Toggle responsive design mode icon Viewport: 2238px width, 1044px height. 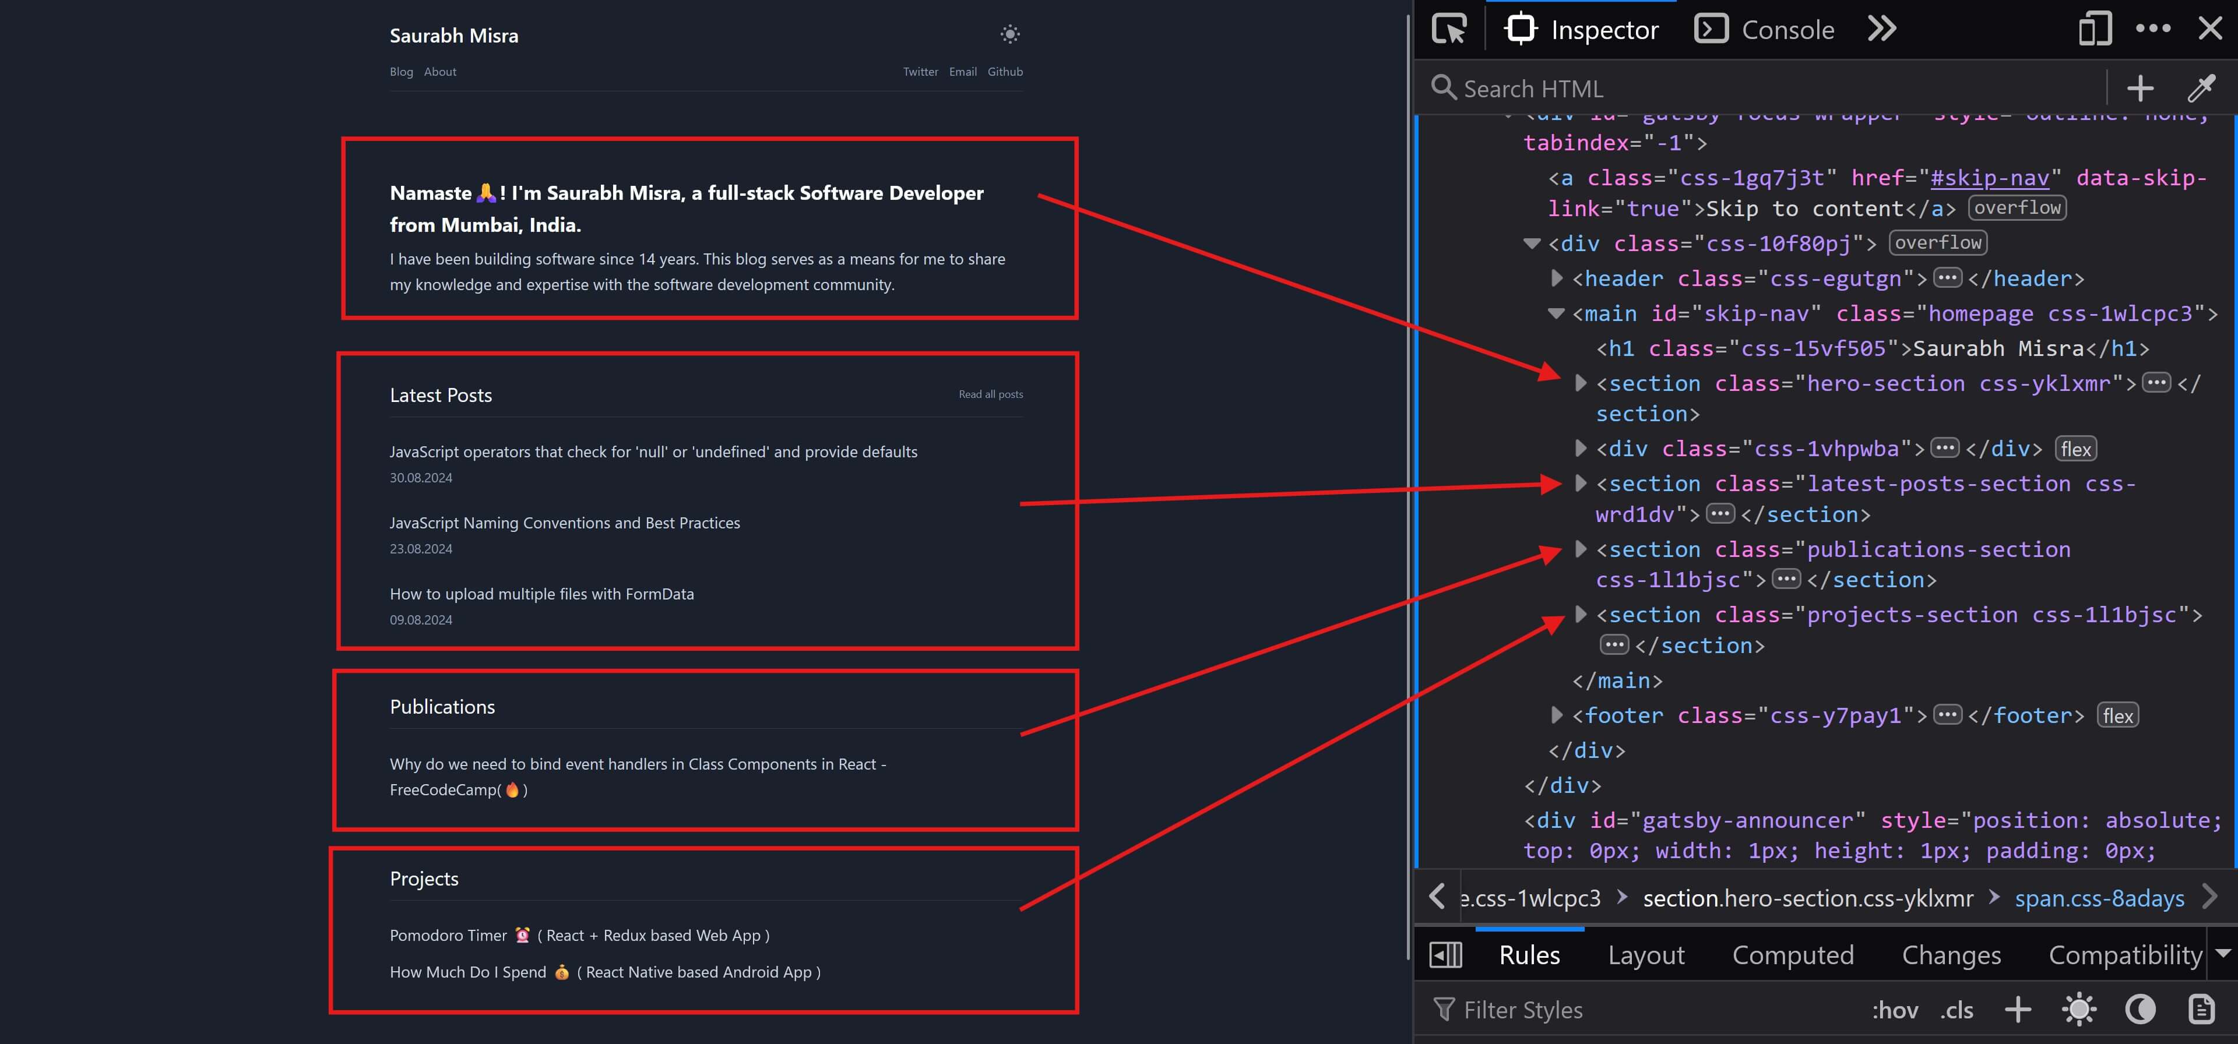pyautogui.click(x=2095, y=30)
